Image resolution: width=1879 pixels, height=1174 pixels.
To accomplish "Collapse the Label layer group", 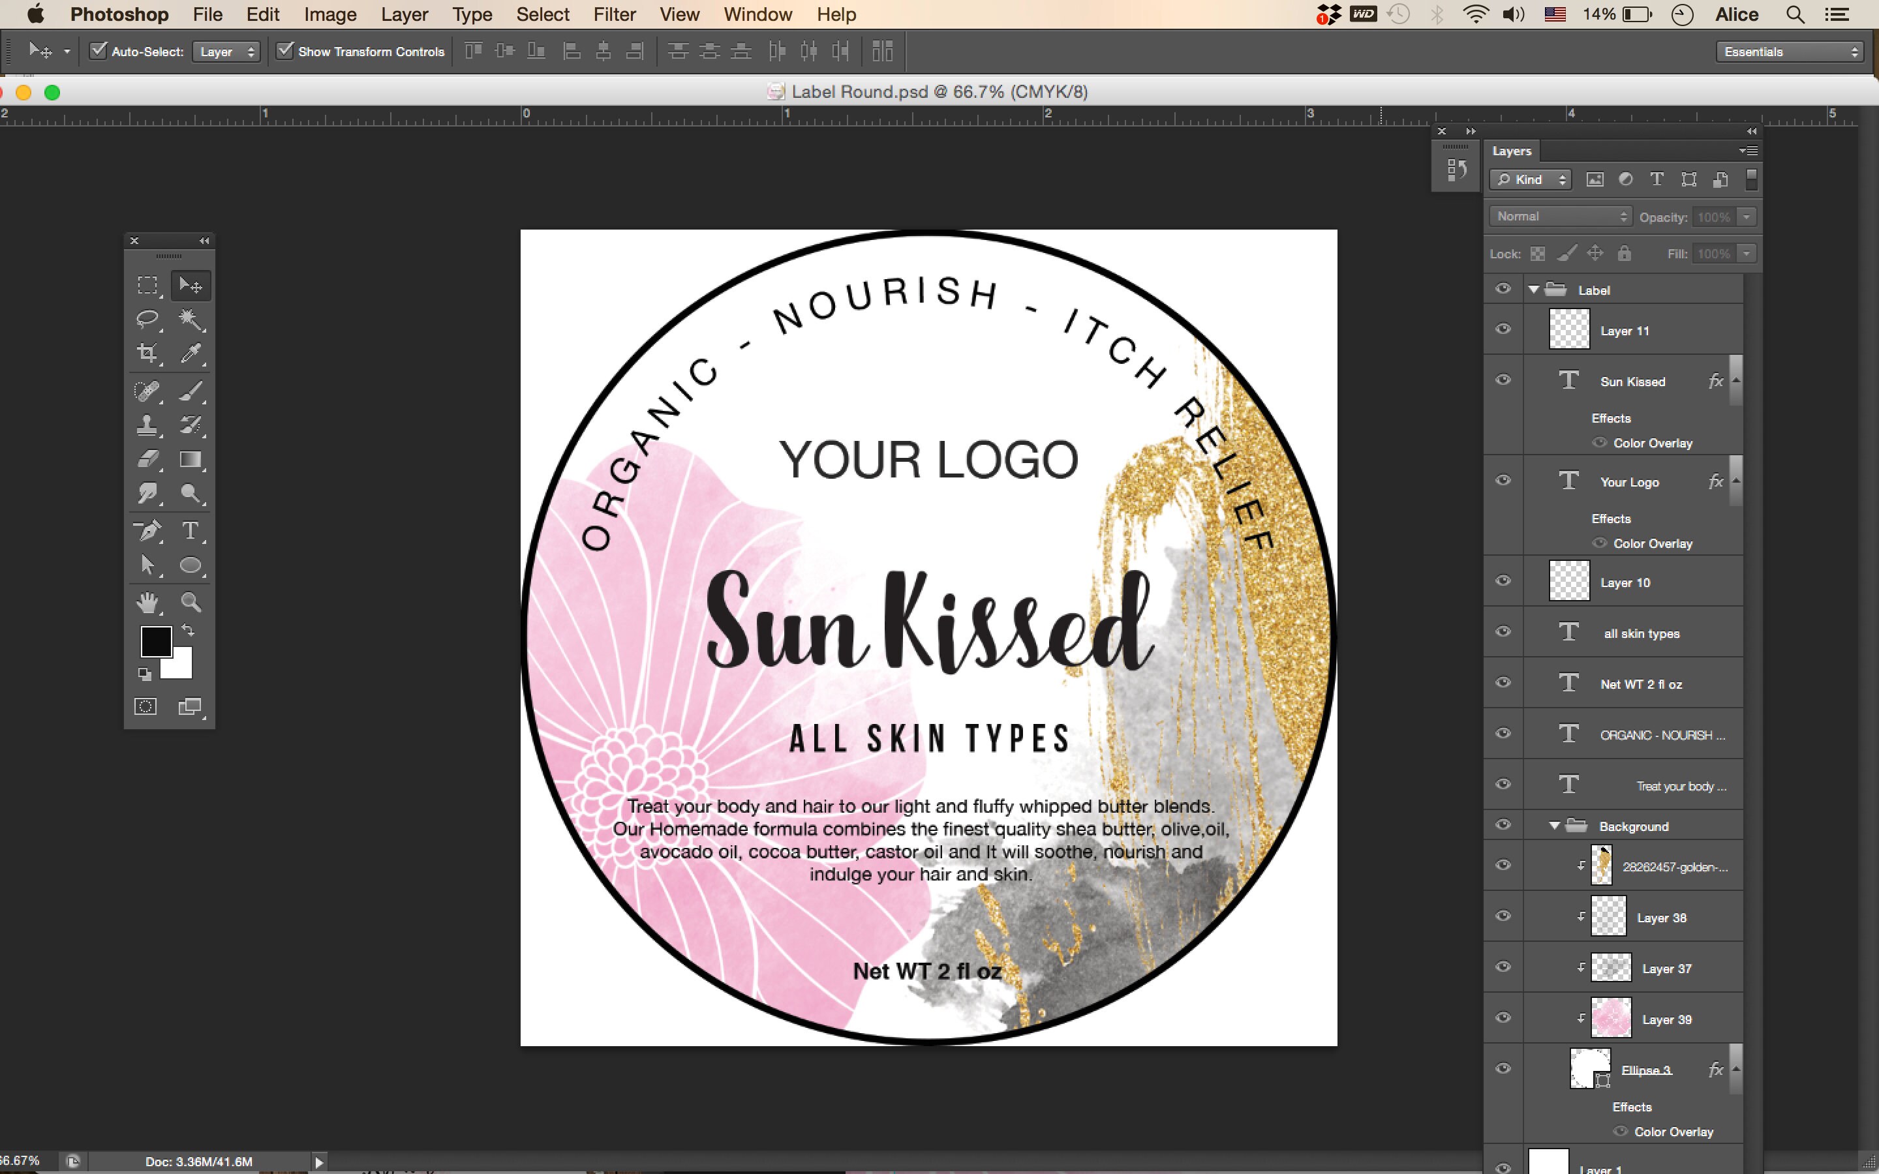I will click(x=1533, y=290).
